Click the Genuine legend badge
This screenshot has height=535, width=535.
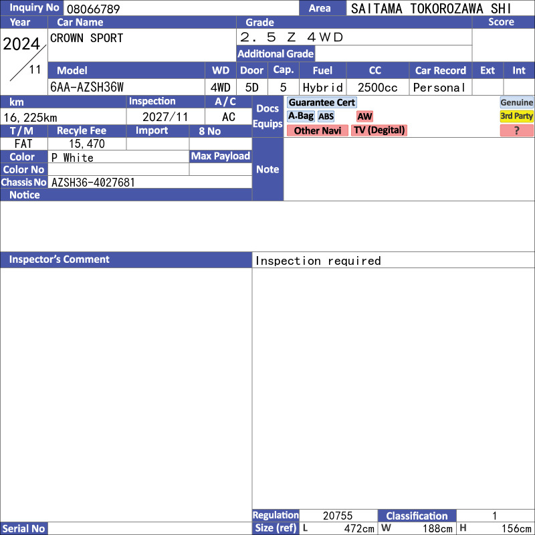point(516,102)
